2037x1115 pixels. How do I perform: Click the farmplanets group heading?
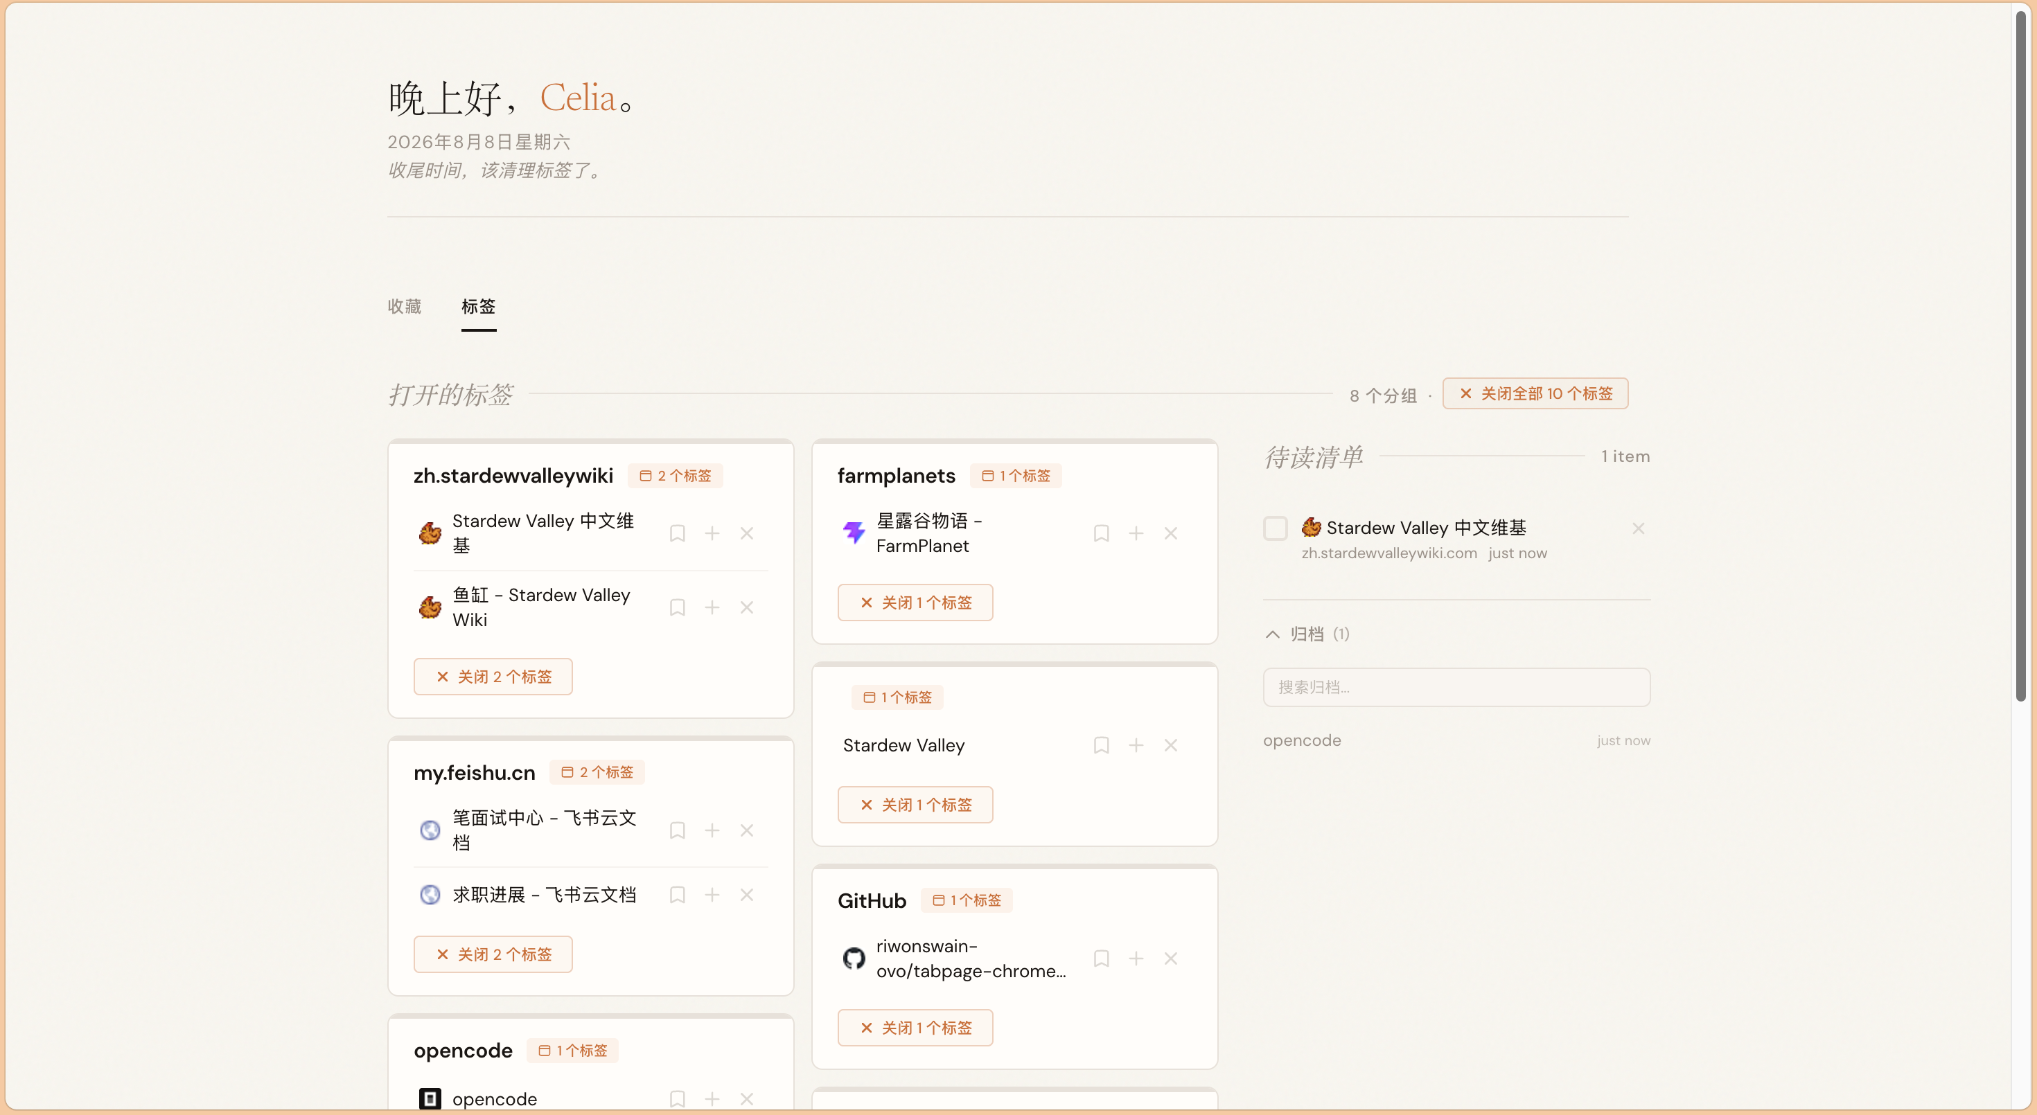point(896,475)
